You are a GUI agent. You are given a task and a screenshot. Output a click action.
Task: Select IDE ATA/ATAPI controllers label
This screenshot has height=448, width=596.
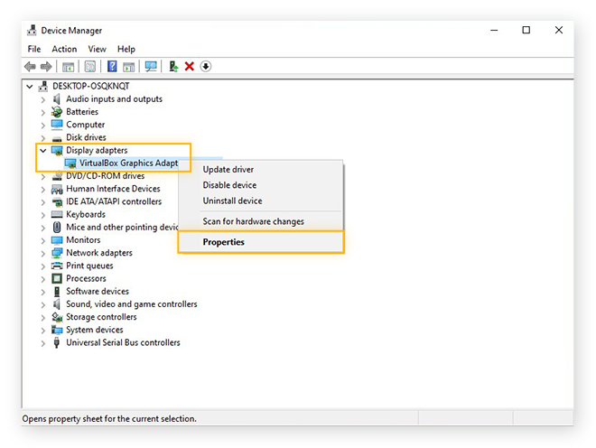click(x=114, y=201)
